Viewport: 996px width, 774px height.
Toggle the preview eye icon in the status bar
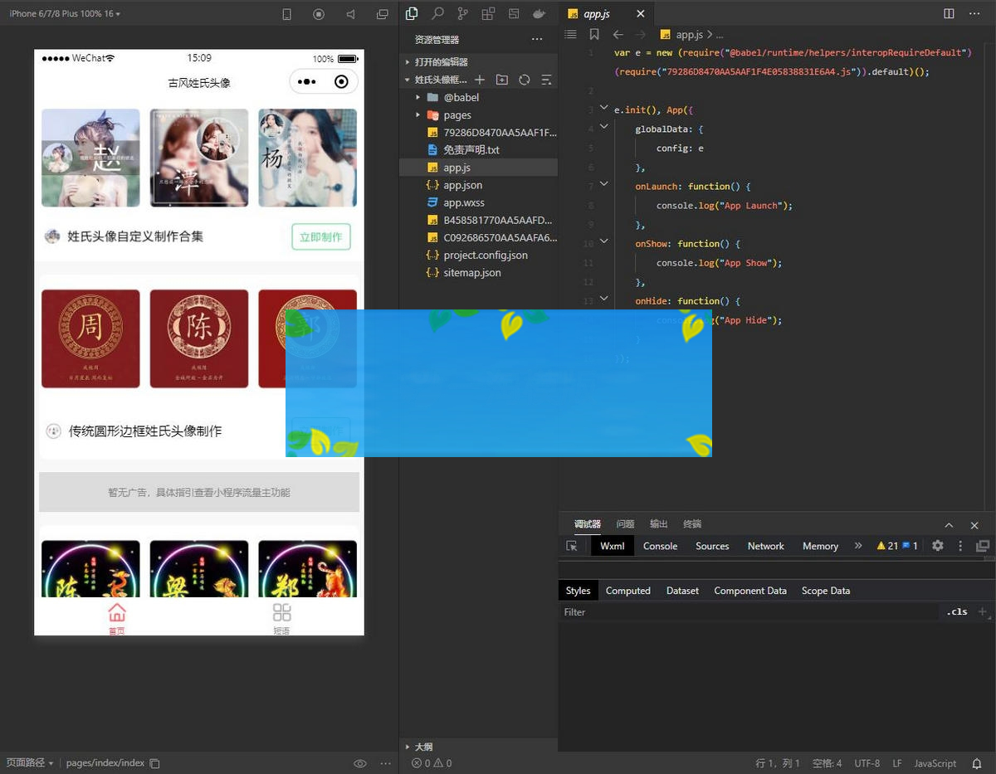coord(360,763)
